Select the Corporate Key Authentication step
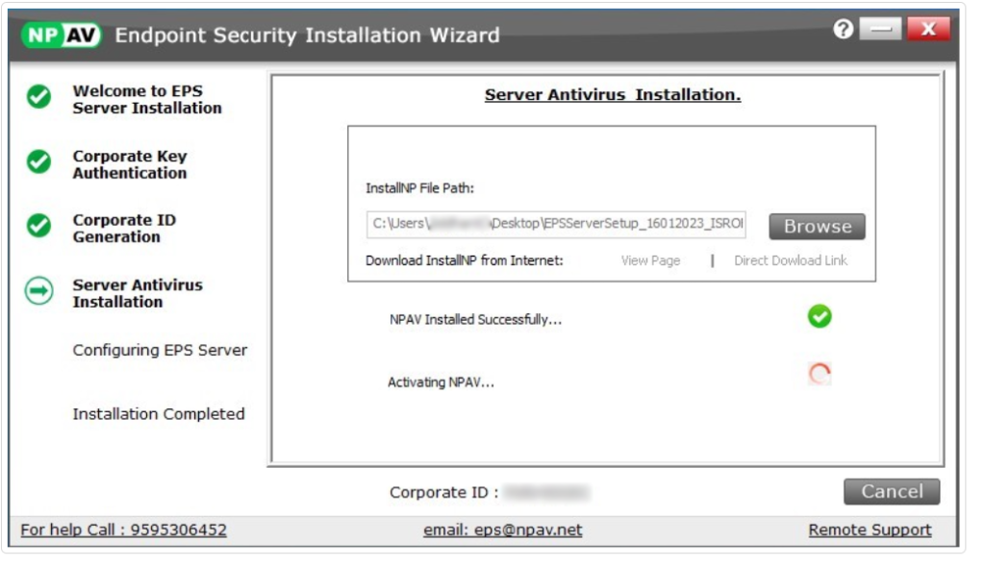Image resolution: width=985 pixels, height=566 pixels. (130, 164)
